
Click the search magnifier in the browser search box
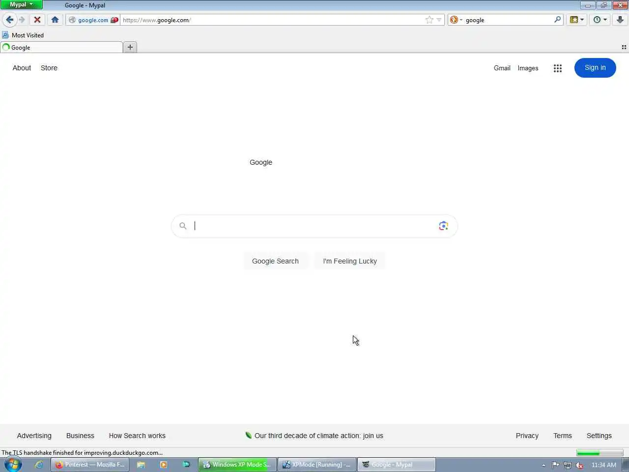pos(557,20)
